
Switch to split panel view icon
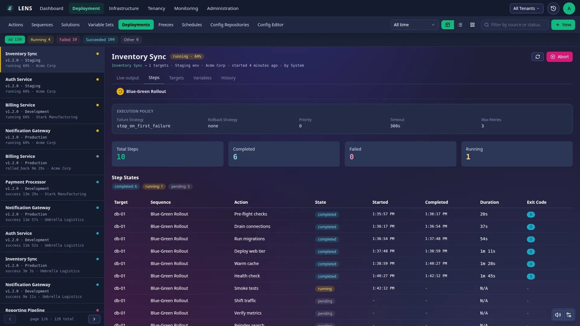(447, 25)
